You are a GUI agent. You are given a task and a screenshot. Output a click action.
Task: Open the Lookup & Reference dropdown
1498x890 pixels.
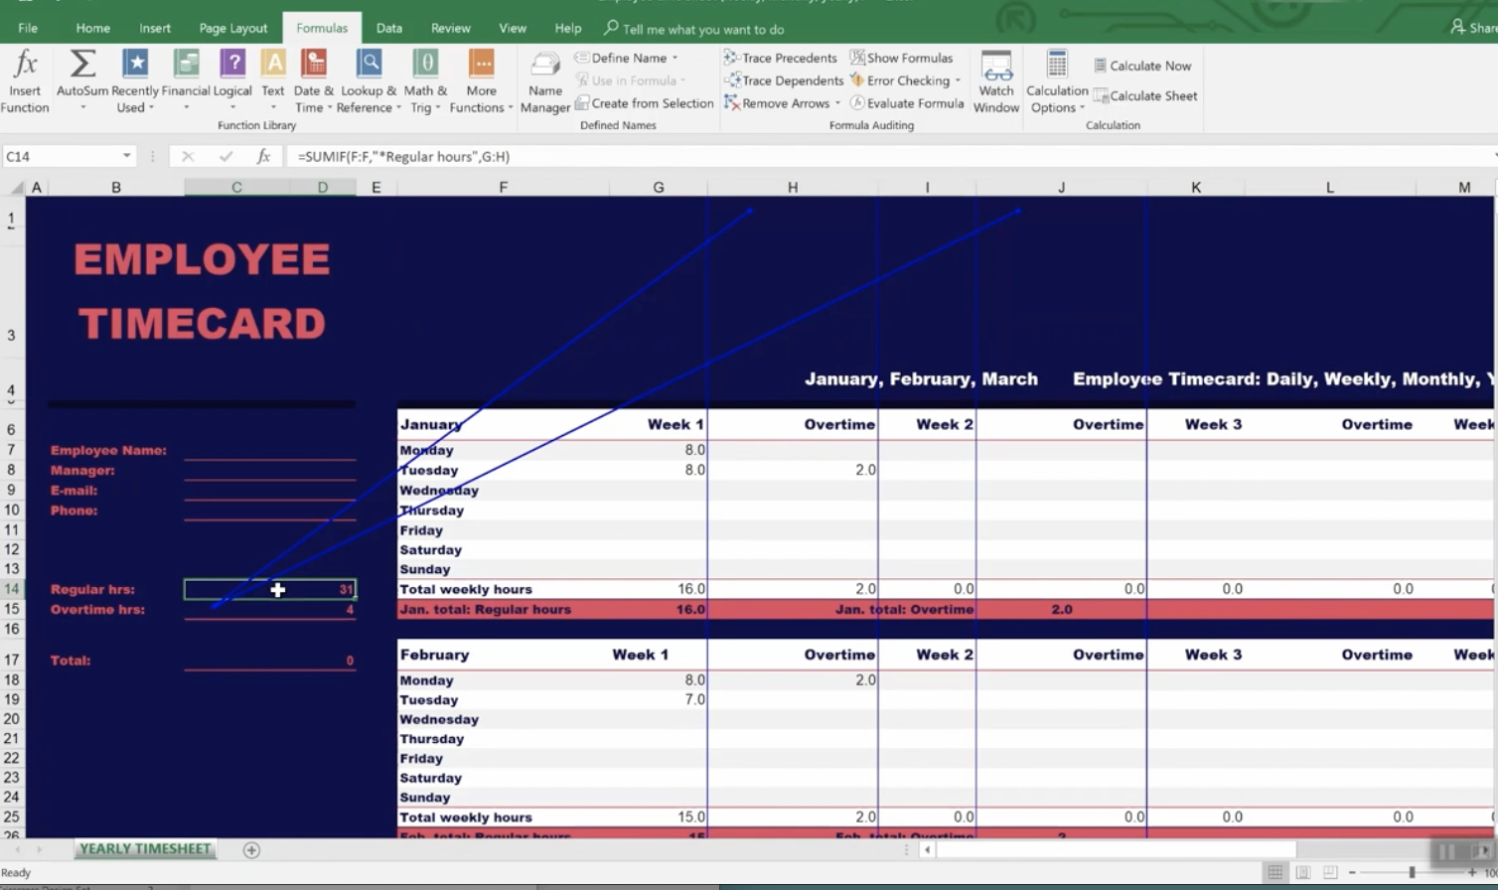[369, 81]
